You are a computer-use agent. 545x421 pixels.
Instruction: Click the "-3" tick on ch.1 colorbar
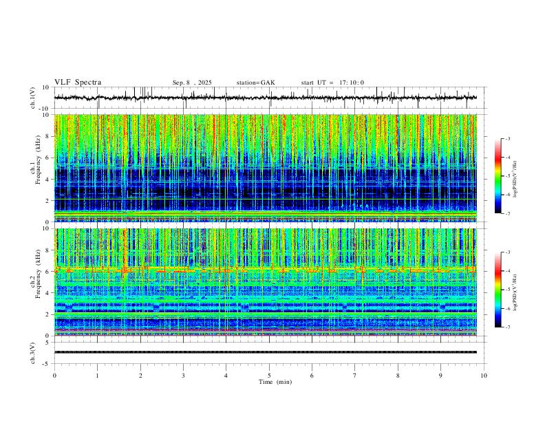click(x=508, y=138)
